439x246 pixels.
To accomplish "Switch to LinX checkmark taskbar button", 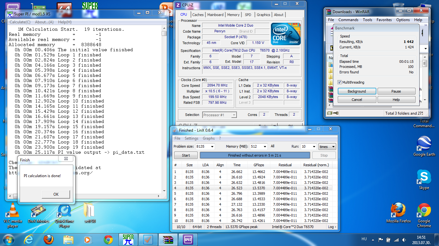I will click(x=148, y=240).
